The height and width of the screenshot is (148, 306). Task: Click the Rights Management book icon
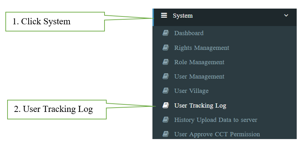point(165,48)
